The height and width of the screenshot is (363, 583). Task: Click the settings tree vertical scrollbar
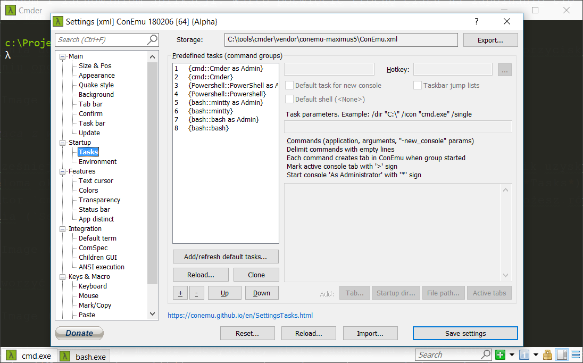tap(153, 170)
